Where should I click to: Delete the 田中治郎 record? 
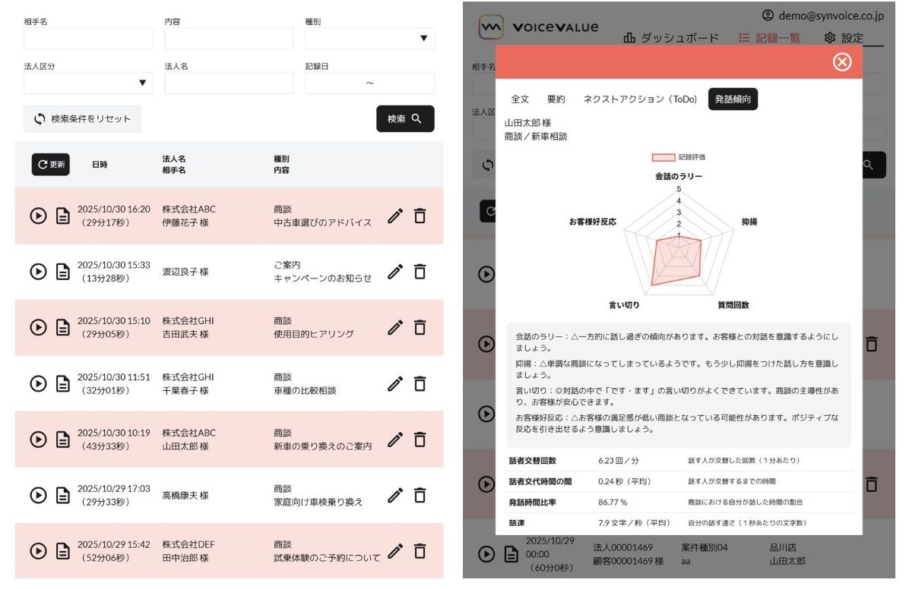point(420,551)
